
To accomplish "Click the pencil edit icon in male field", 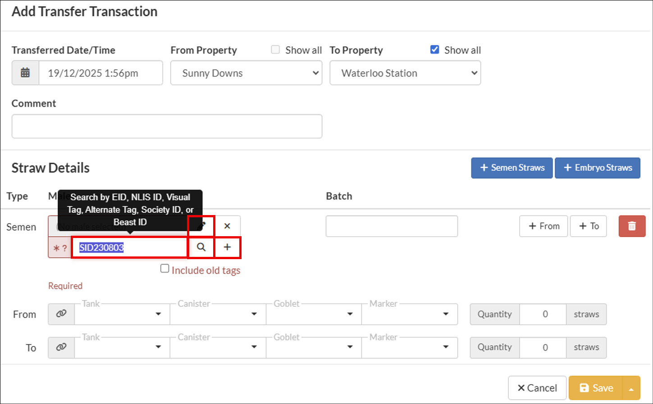I will point(201,226).
